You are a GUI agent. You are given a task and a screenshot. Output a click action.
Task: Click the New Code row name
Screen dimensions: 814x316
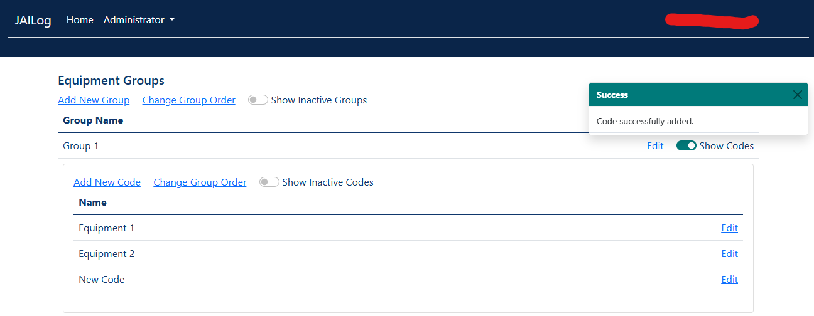point(101,280)
